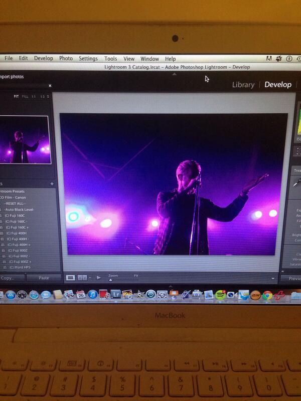
Task: Open Calendar showing 26 in the dock
Action: point(81,294)
